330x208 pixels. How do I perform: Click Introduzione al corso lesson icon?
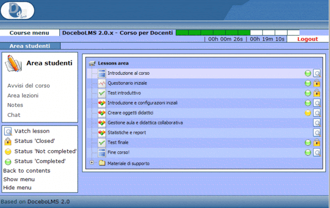click(102, 73)
